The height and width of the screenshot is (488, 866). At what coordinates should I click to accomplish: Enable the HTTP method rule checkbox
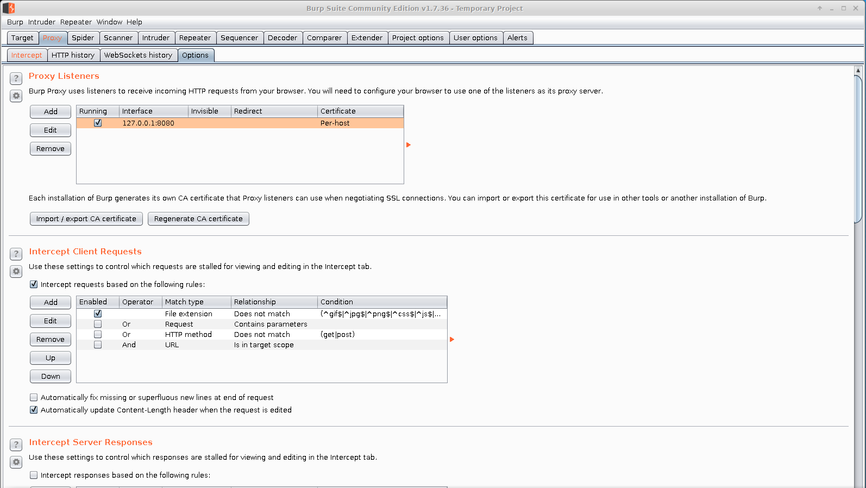pos(98,334)
